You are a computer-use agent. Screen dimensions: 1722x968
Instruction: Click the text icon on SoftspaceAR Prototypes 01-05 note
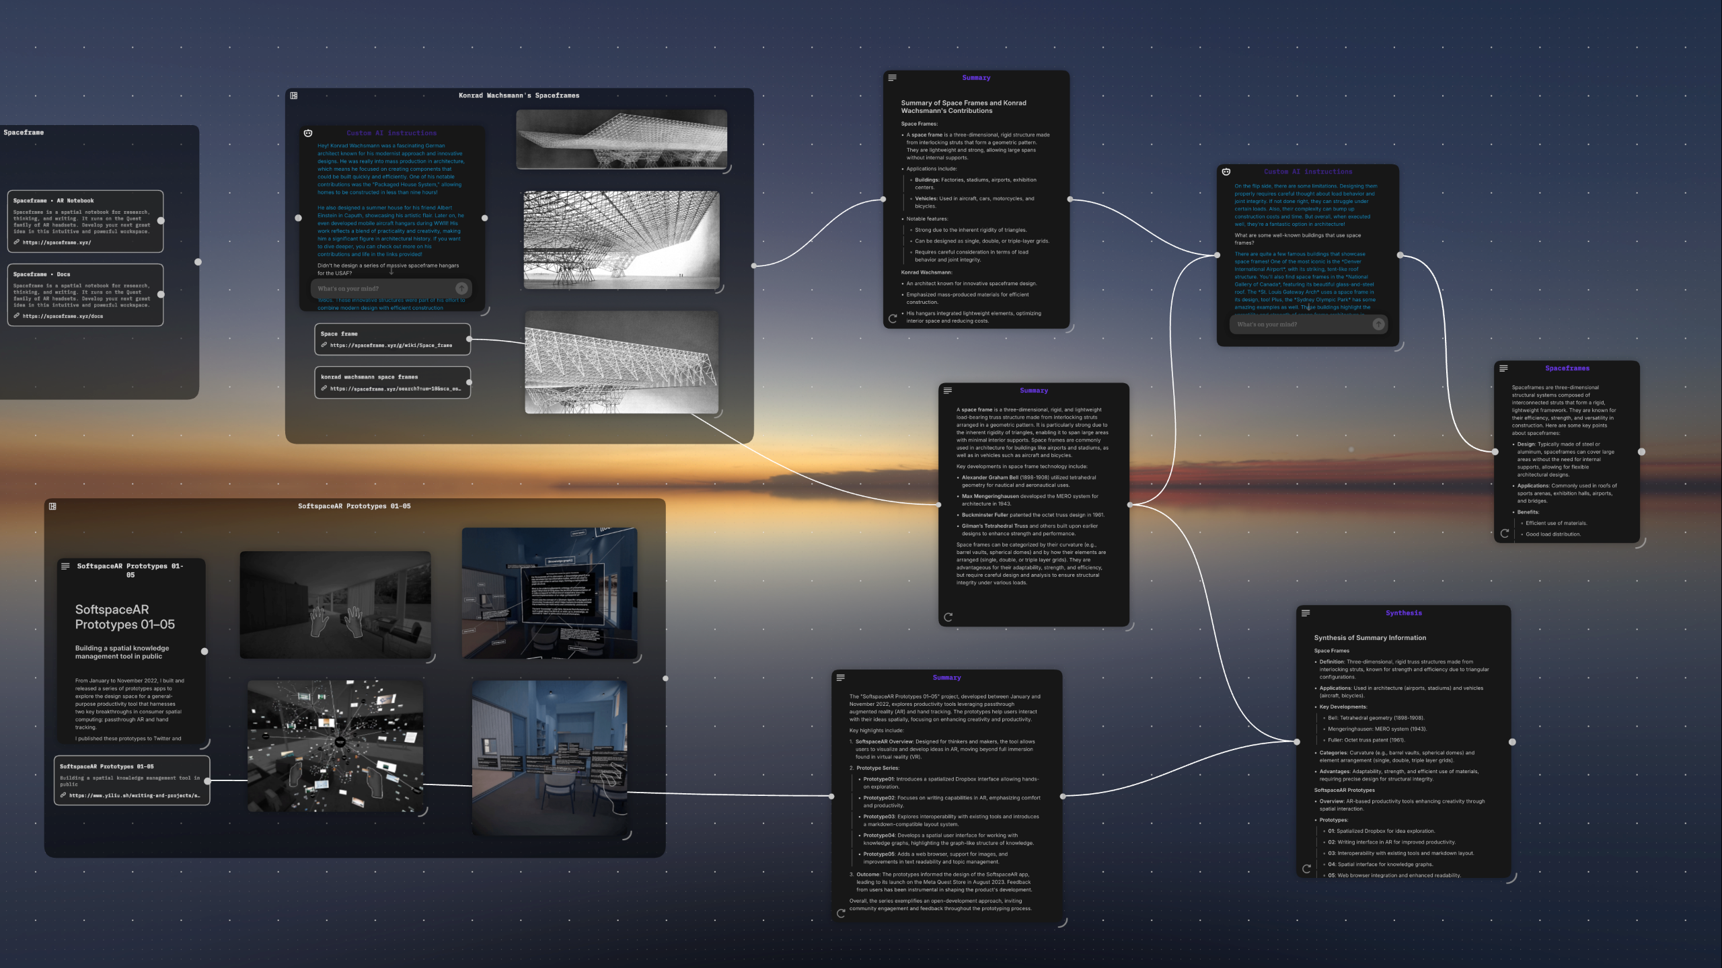(65, 566)
